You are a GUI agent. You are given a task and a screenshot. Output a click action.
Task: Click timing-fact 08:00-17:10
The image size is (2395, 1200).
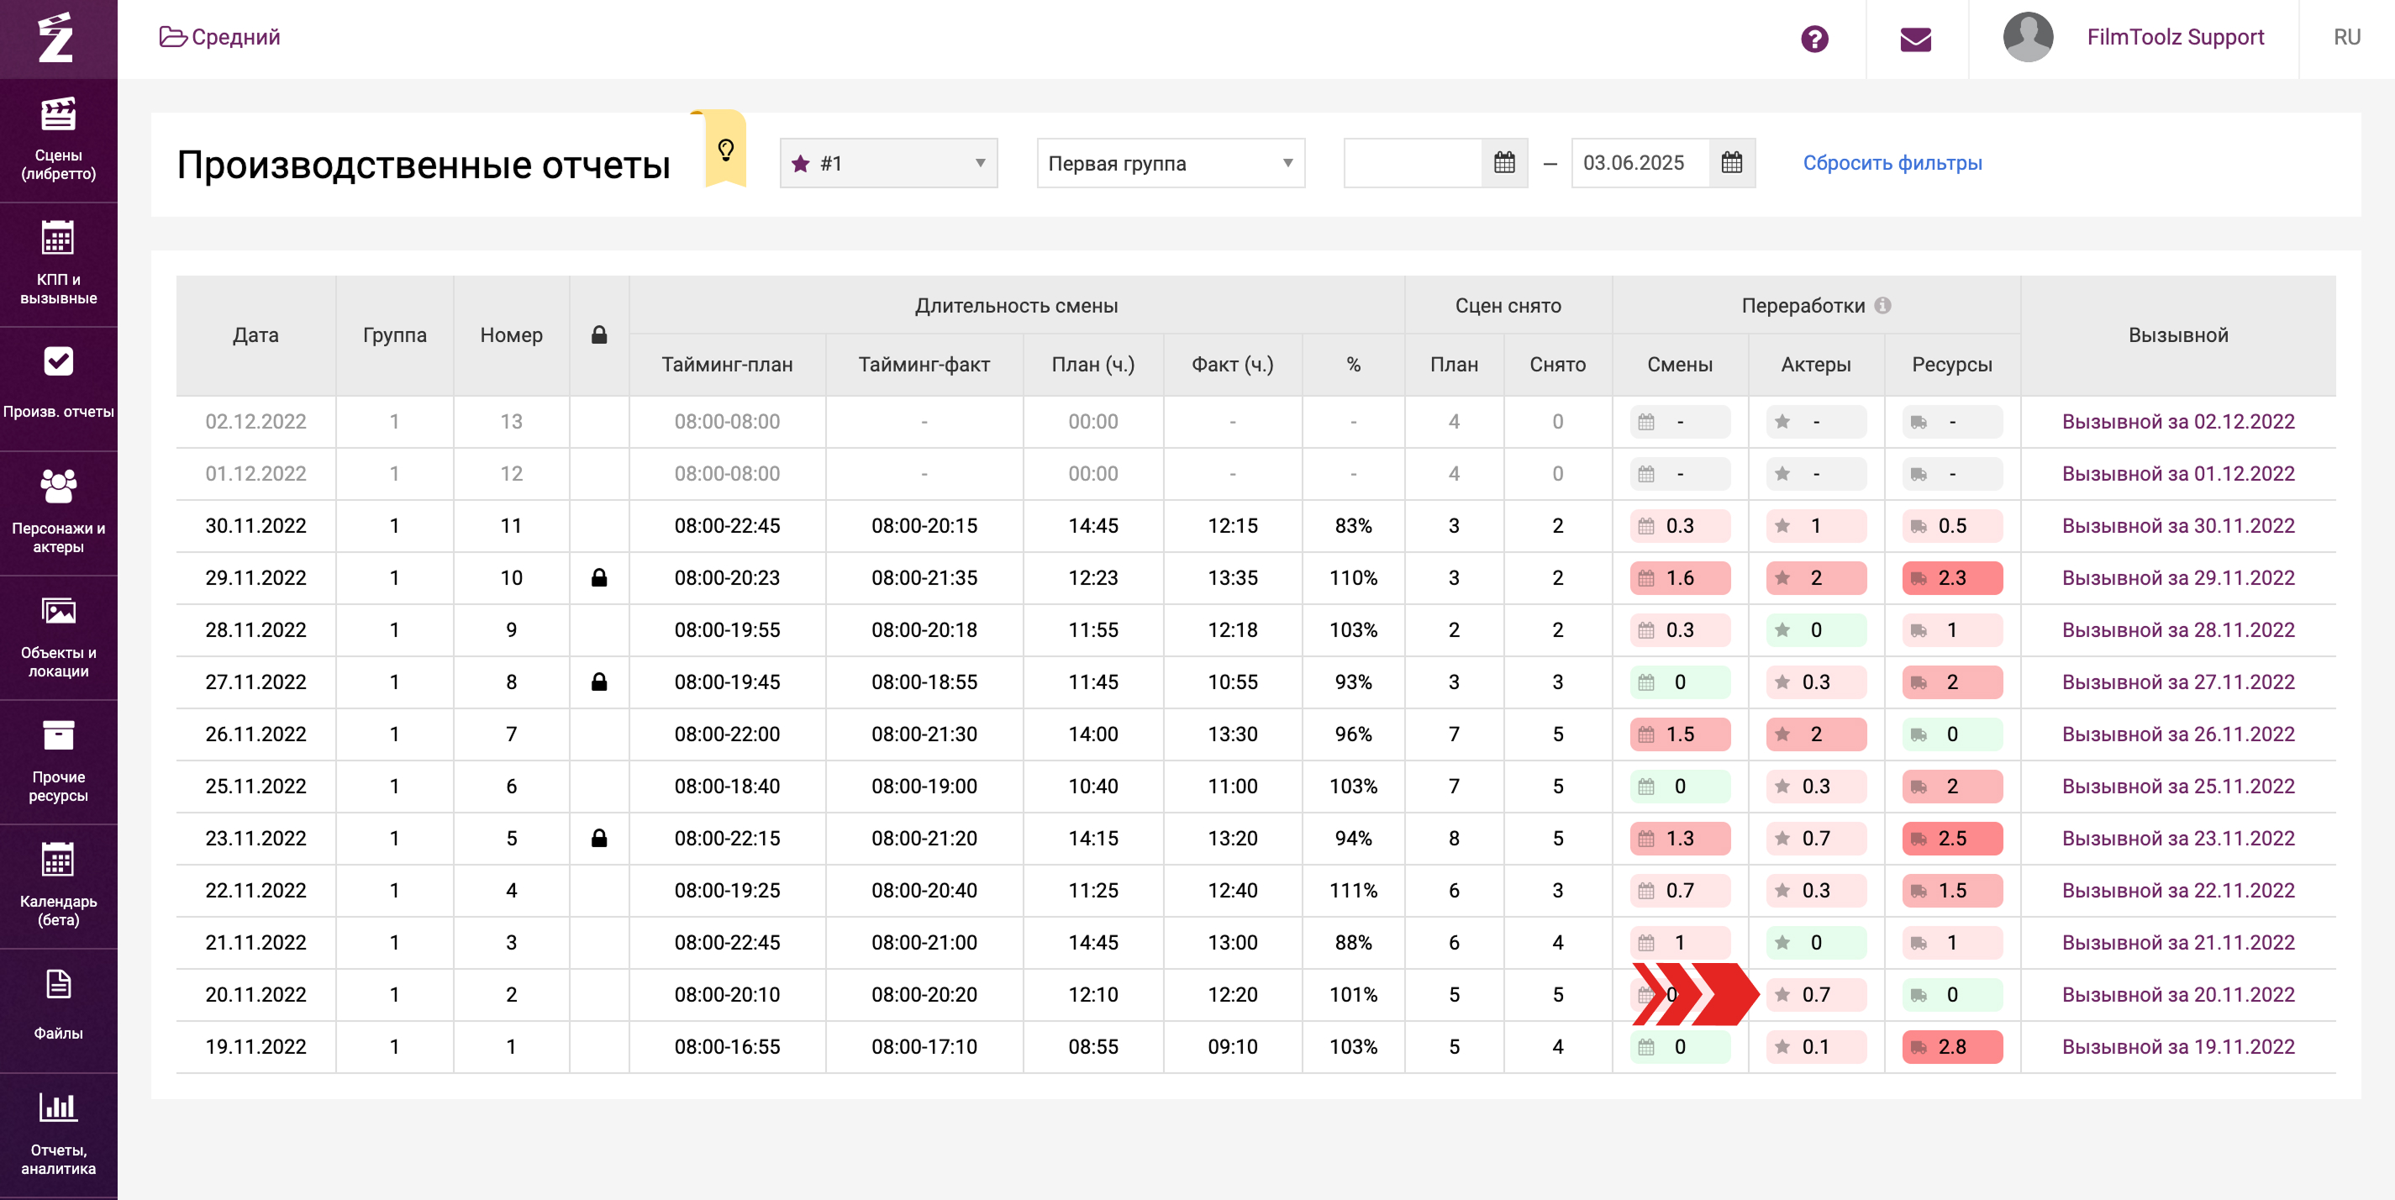pyautogui.click(x=924, y=1045)
